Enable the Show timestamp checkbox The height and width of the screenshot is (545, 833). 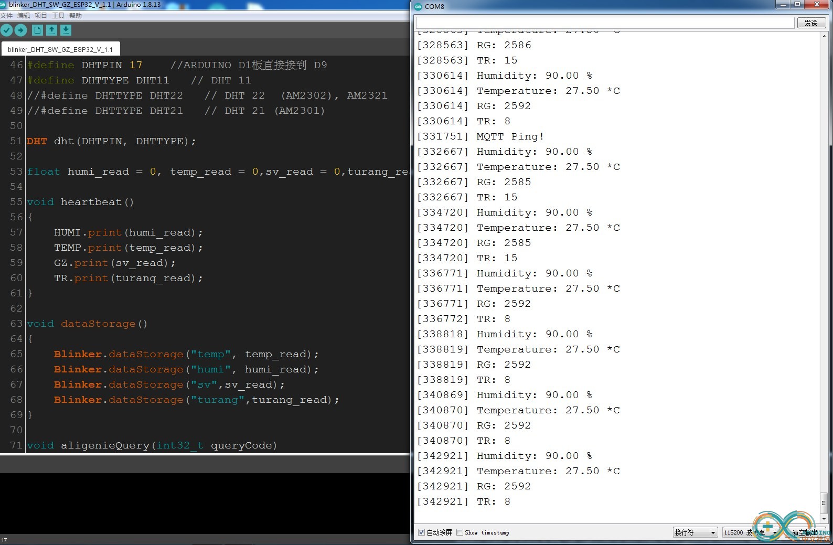[460, 532]
